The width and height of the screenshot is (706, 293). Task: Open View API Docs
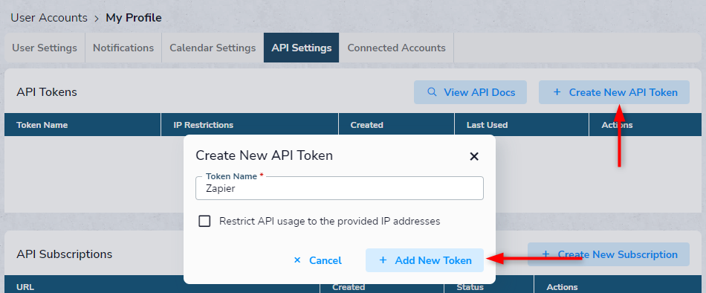point(470,92)
